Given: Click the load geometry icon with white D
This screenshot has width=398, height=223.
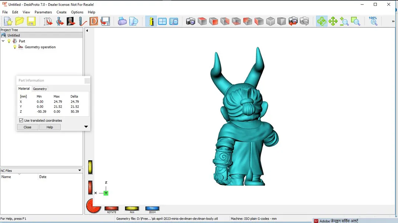Looking at the screenshot, I should (x=48, y=21).
